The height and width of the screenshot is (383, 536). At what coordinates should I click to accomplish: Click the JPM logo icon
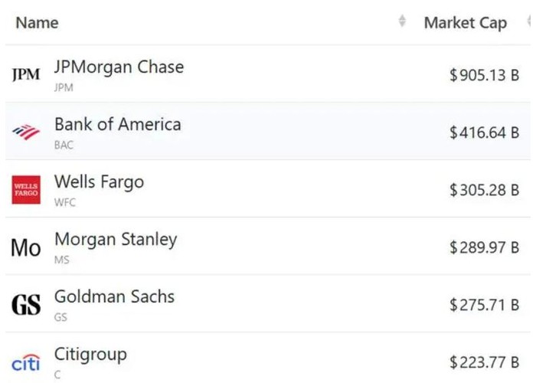26,75
